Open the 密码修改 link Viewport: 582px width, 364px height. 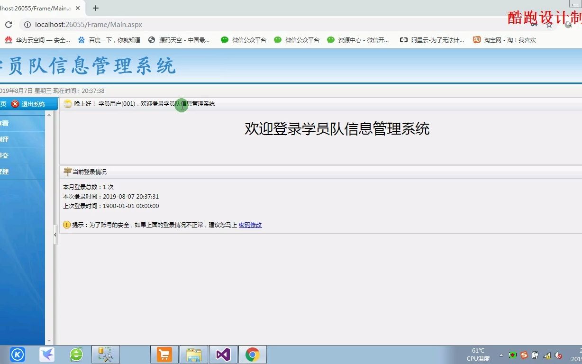pos(250,225)
